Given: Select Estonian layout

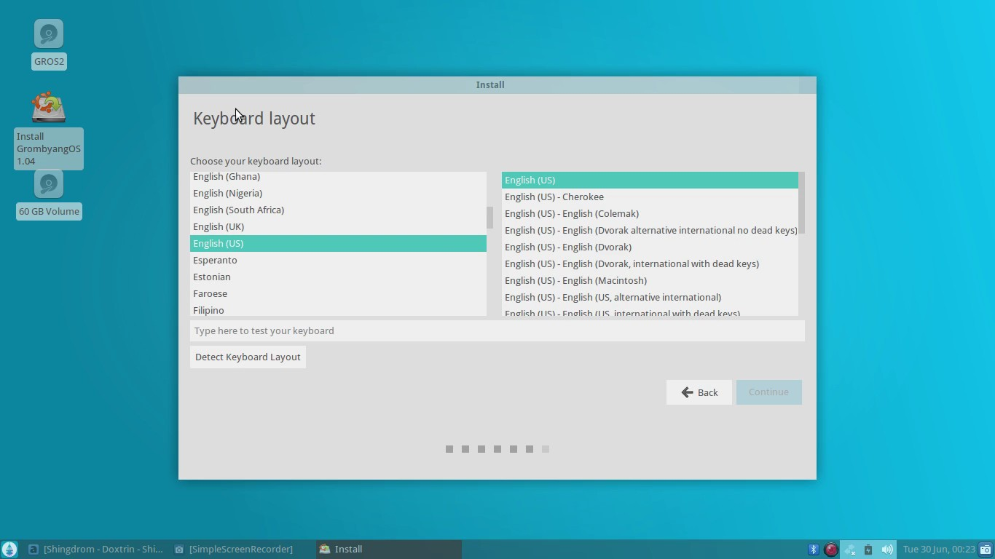Looking at the screenshot, I should point(338,277).
